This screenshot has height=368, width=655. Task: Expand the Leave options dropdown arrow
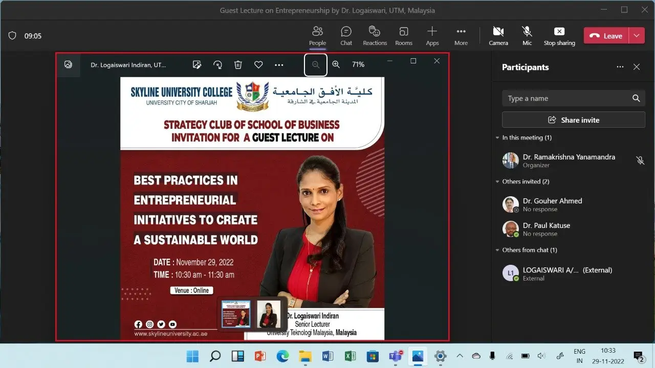[x=636, y=36]
